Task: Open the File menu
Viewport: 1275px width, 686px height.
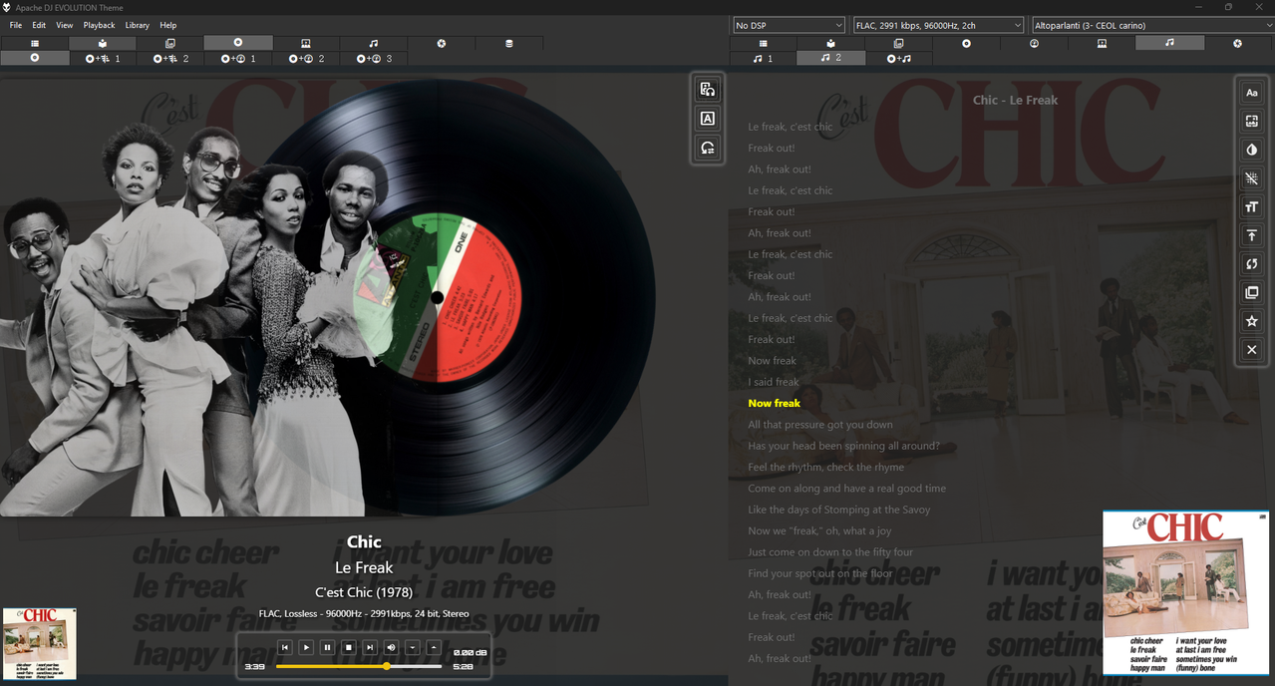Action: point(16,25)
